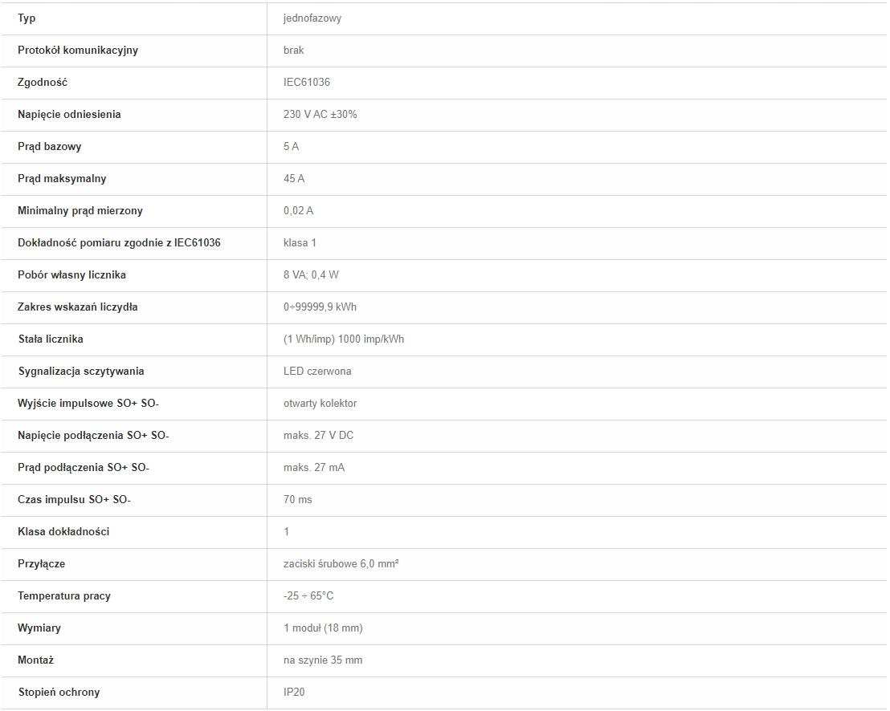Click 'Protokół komunikacyjny' label
The image size is (890, 711).
point(78,51)
